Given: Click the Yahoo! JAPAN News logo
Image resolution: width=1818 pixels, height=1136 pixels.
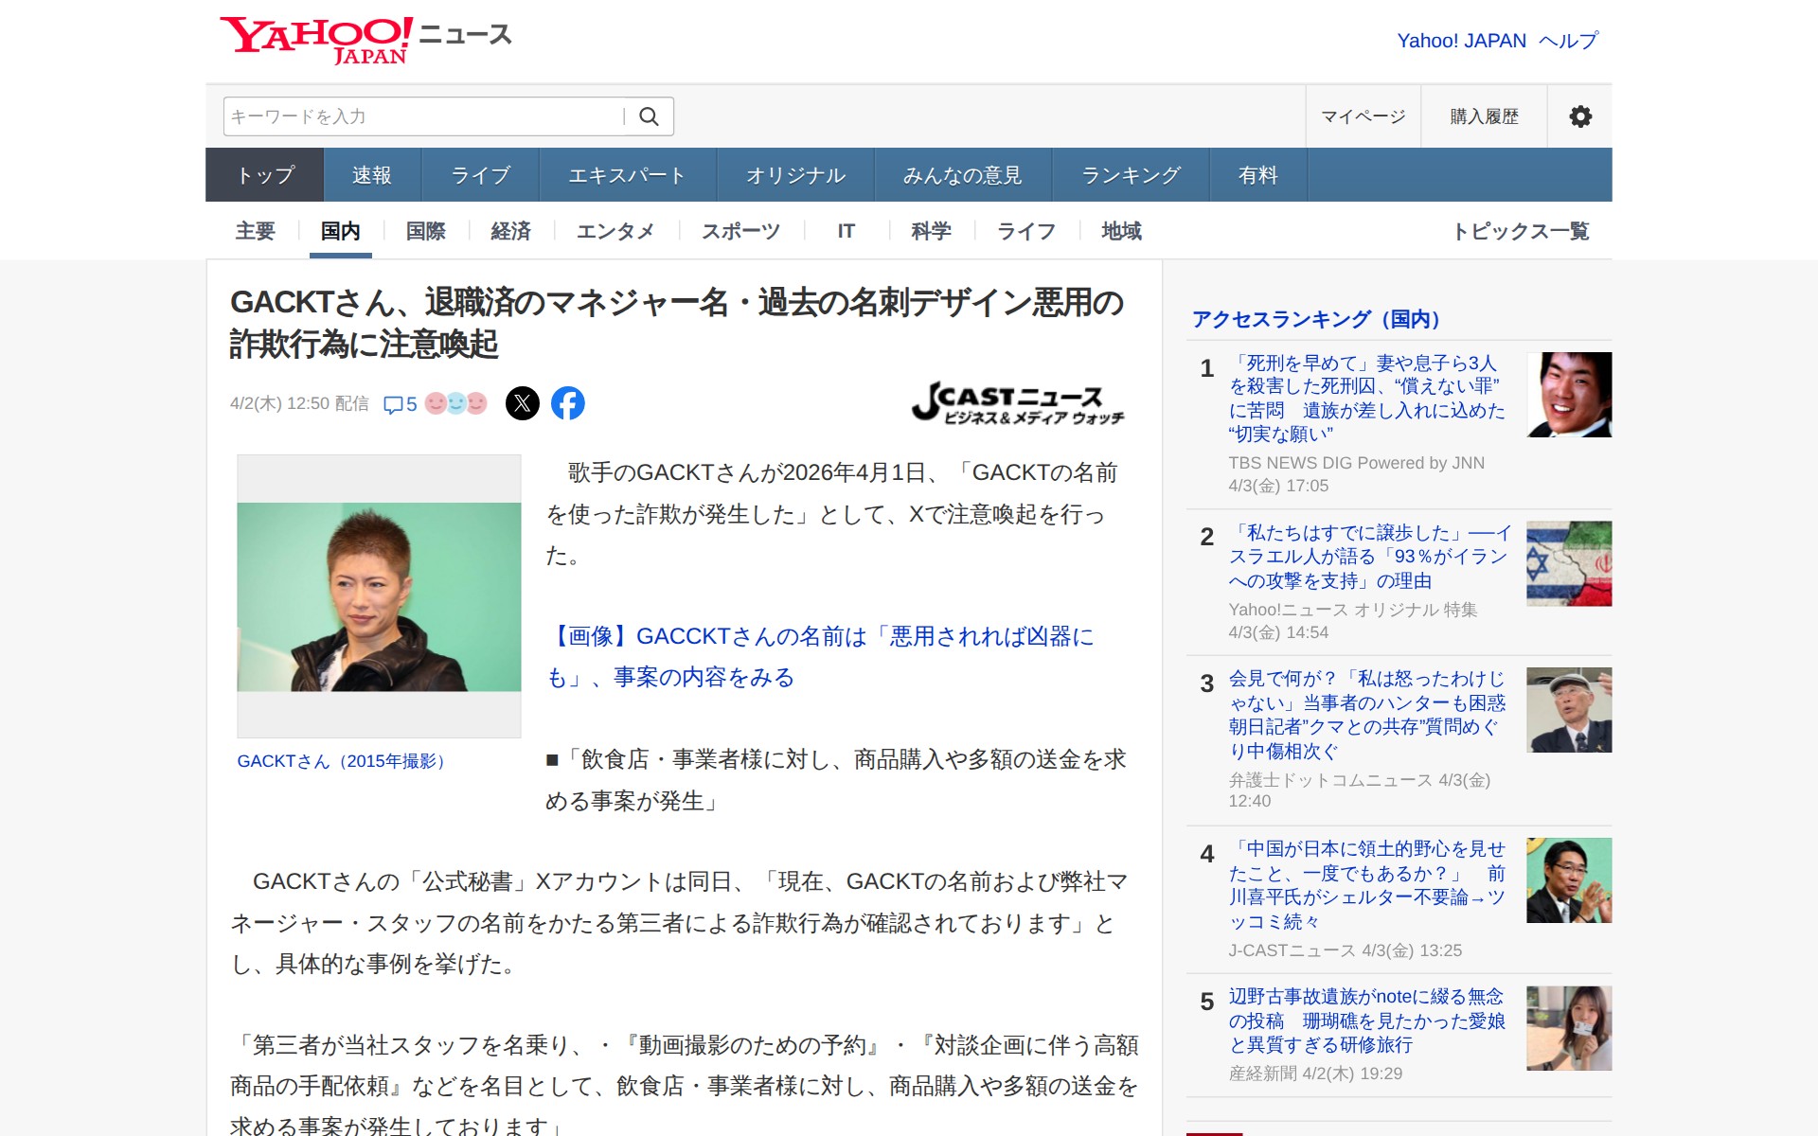Looking at the screenshot, I should point(365,40).
